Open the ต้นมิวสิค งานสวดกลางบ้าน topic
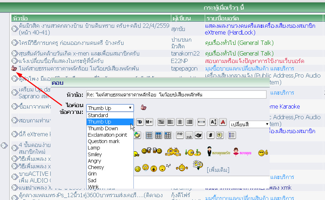Viewport: 325px width, 200px height. [94, 29]
